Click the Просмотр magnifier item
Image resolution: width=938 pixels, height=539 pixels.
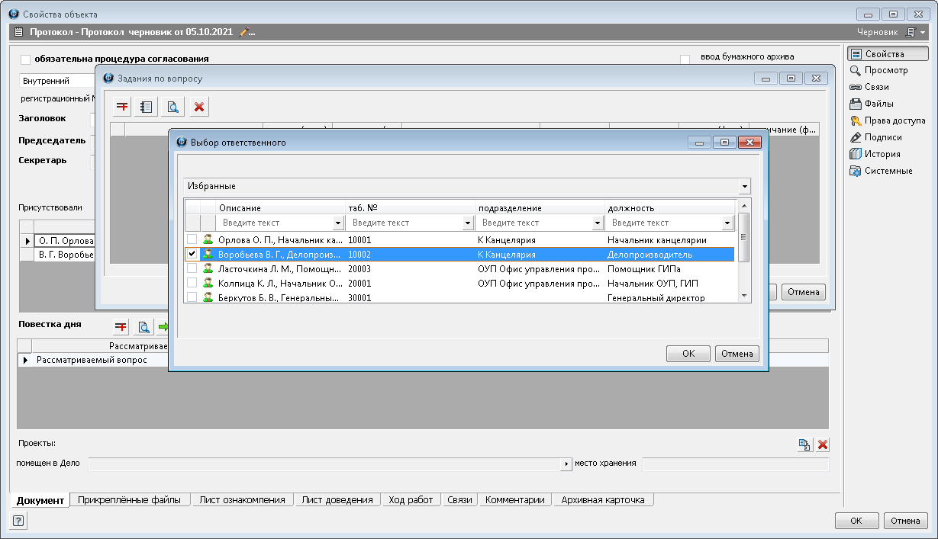(885, 70)
